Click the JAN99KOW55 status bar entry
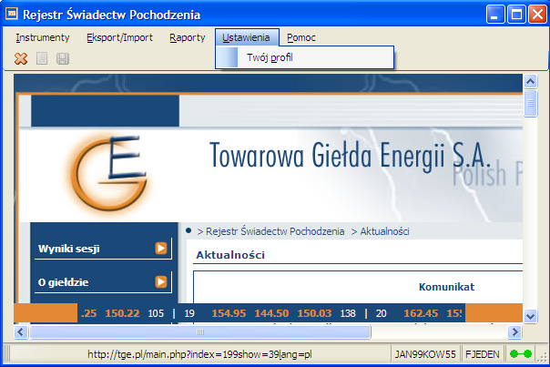The width and height of the screenshot is (550, 367). pos(425,354)
